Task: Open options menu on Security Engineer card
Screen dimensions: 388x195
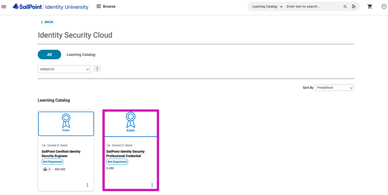Action: pyautogui.click(x=87, y=185)
